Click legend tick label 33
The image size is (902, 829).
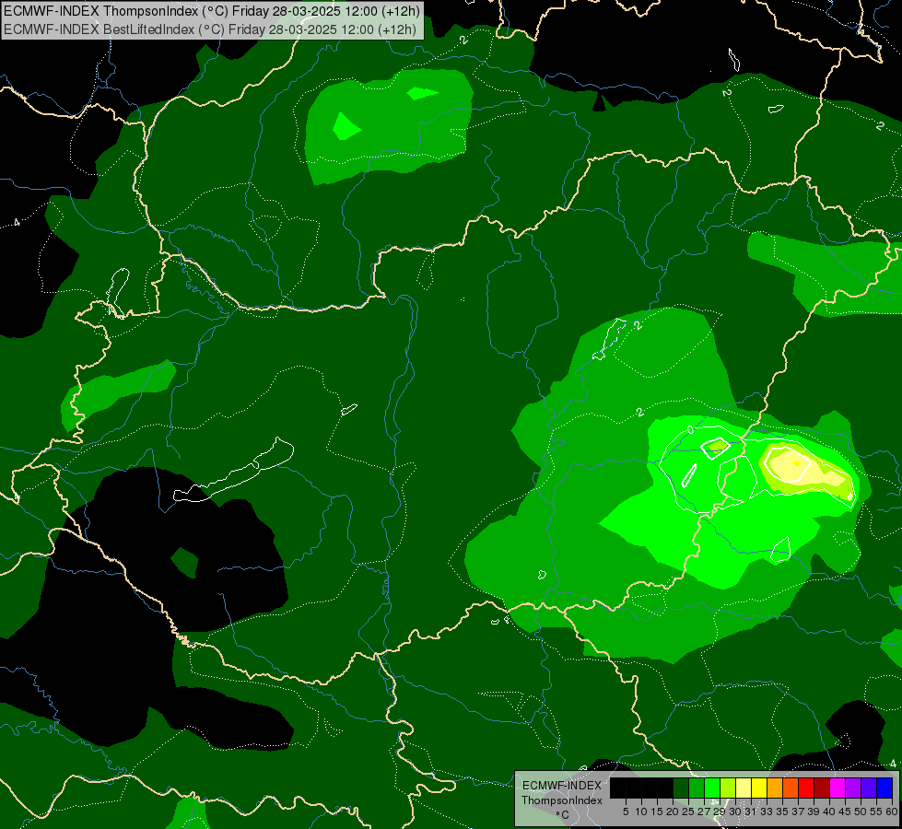[x=767, y=811]
